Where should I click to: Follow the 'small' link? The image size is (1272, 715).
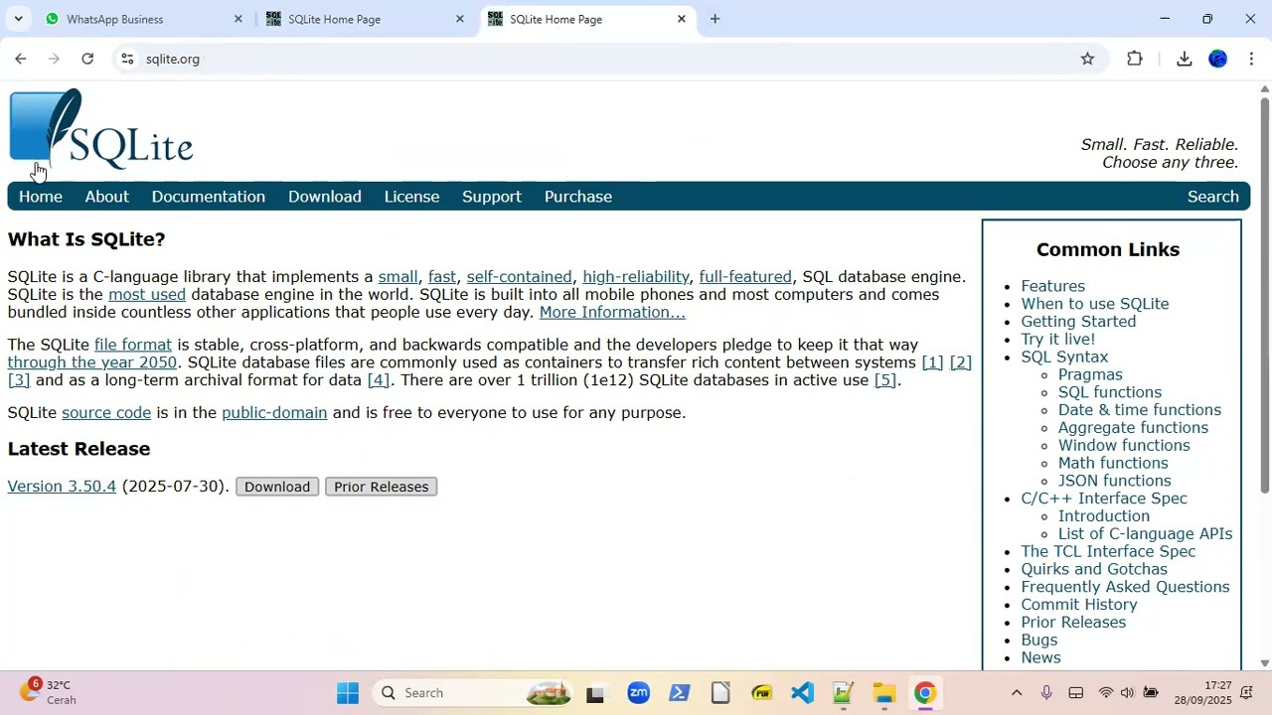pos(397,277)
